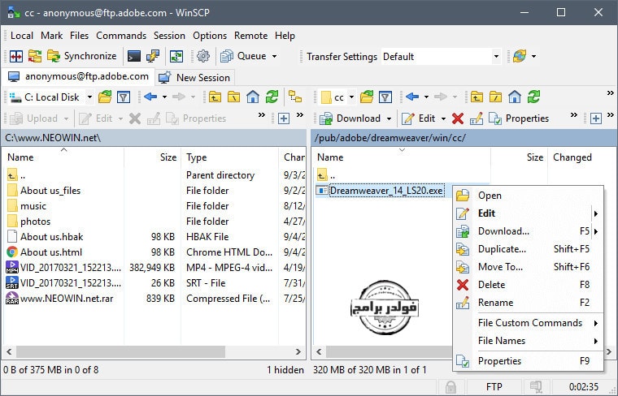The width and height of the screenshot is (618, 396).
Task: Choose Open in the context menu
Action: point(528,196)
